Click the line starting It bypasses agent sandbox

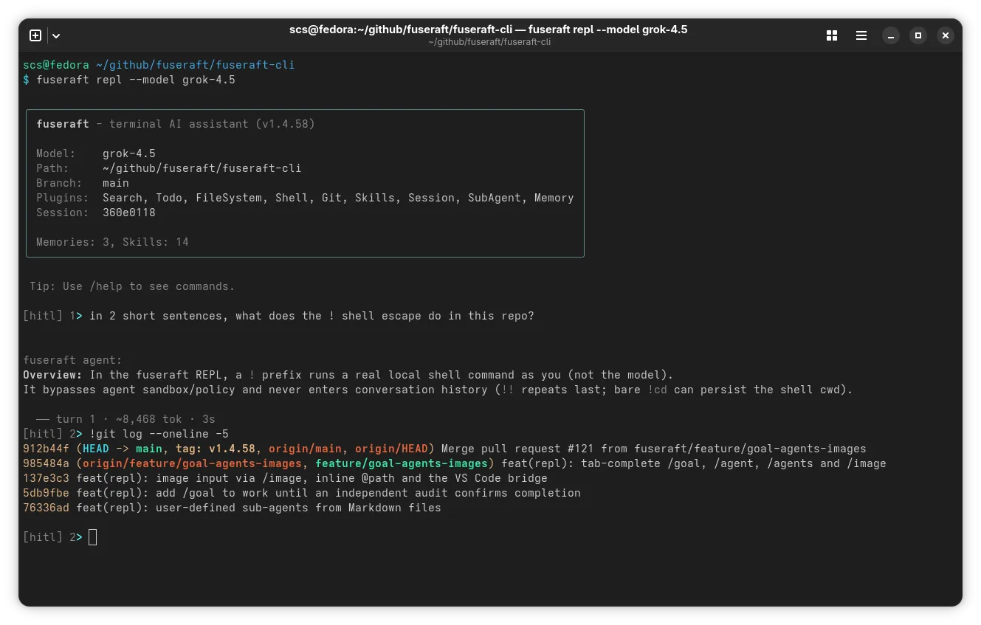click(438, 390)
